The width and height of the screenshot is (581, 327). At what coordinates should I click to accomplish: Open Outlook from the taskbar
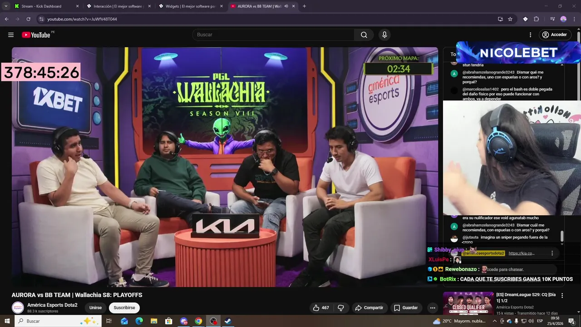(124, 321)
